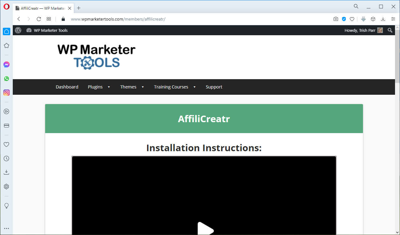This screenshot has height=235, width=400.
Task: Click Trish Parr avatar in admin bar
Action: pyautogui.click(x=380, y=30)
